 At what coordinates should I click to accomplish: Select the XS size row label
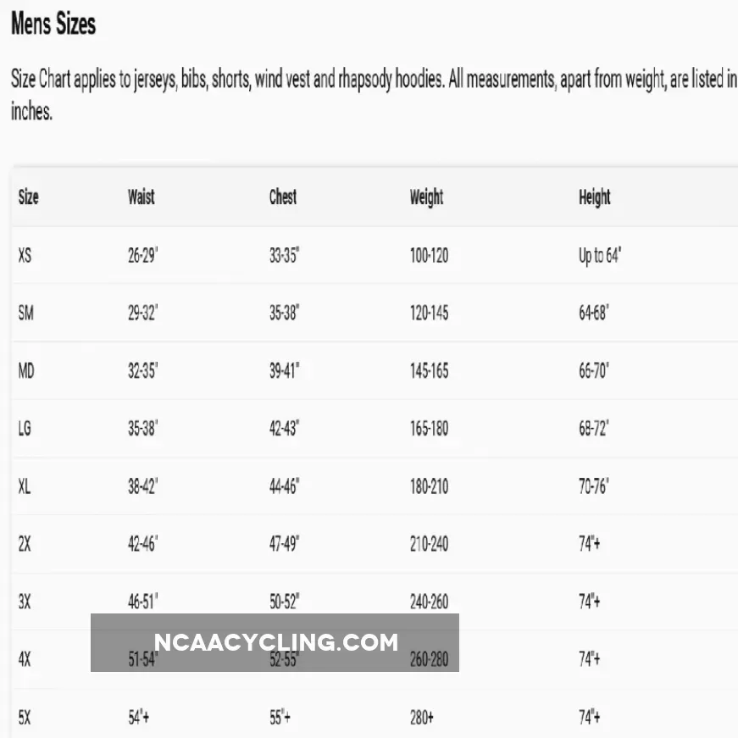click(x=25, y=255)
